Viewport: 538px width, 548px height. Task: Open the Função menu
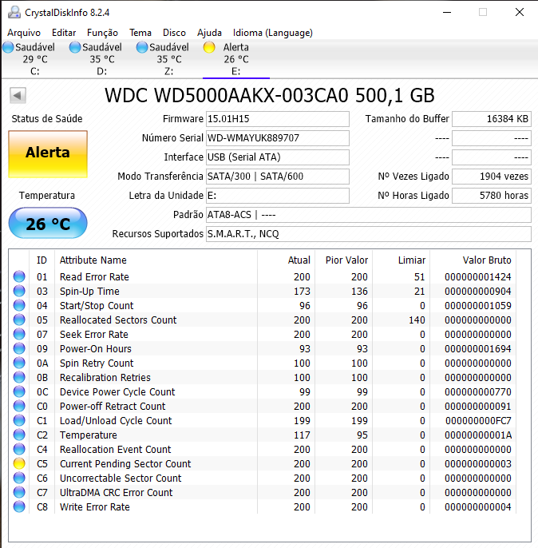pyautogui.click(x=102, y=33)
